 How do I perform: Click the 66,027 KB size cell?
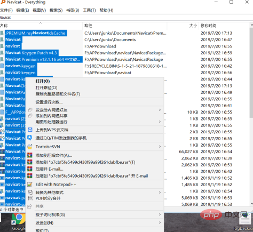[188, 151]
